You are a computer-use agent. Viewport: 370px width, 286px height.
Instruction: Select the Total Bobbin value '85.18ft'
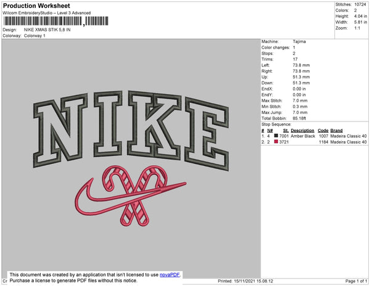299,118
